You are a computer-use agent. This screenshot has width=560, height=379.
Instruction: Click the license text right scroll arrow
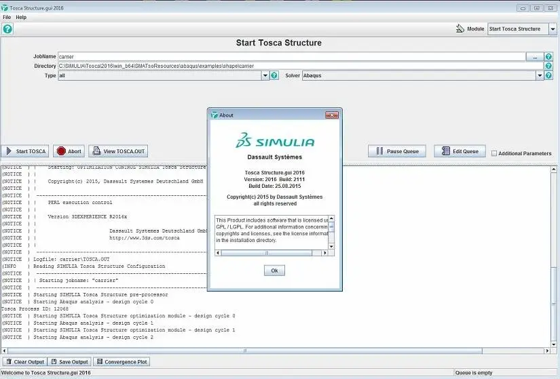pyautogui.click(x=324, y=253)
